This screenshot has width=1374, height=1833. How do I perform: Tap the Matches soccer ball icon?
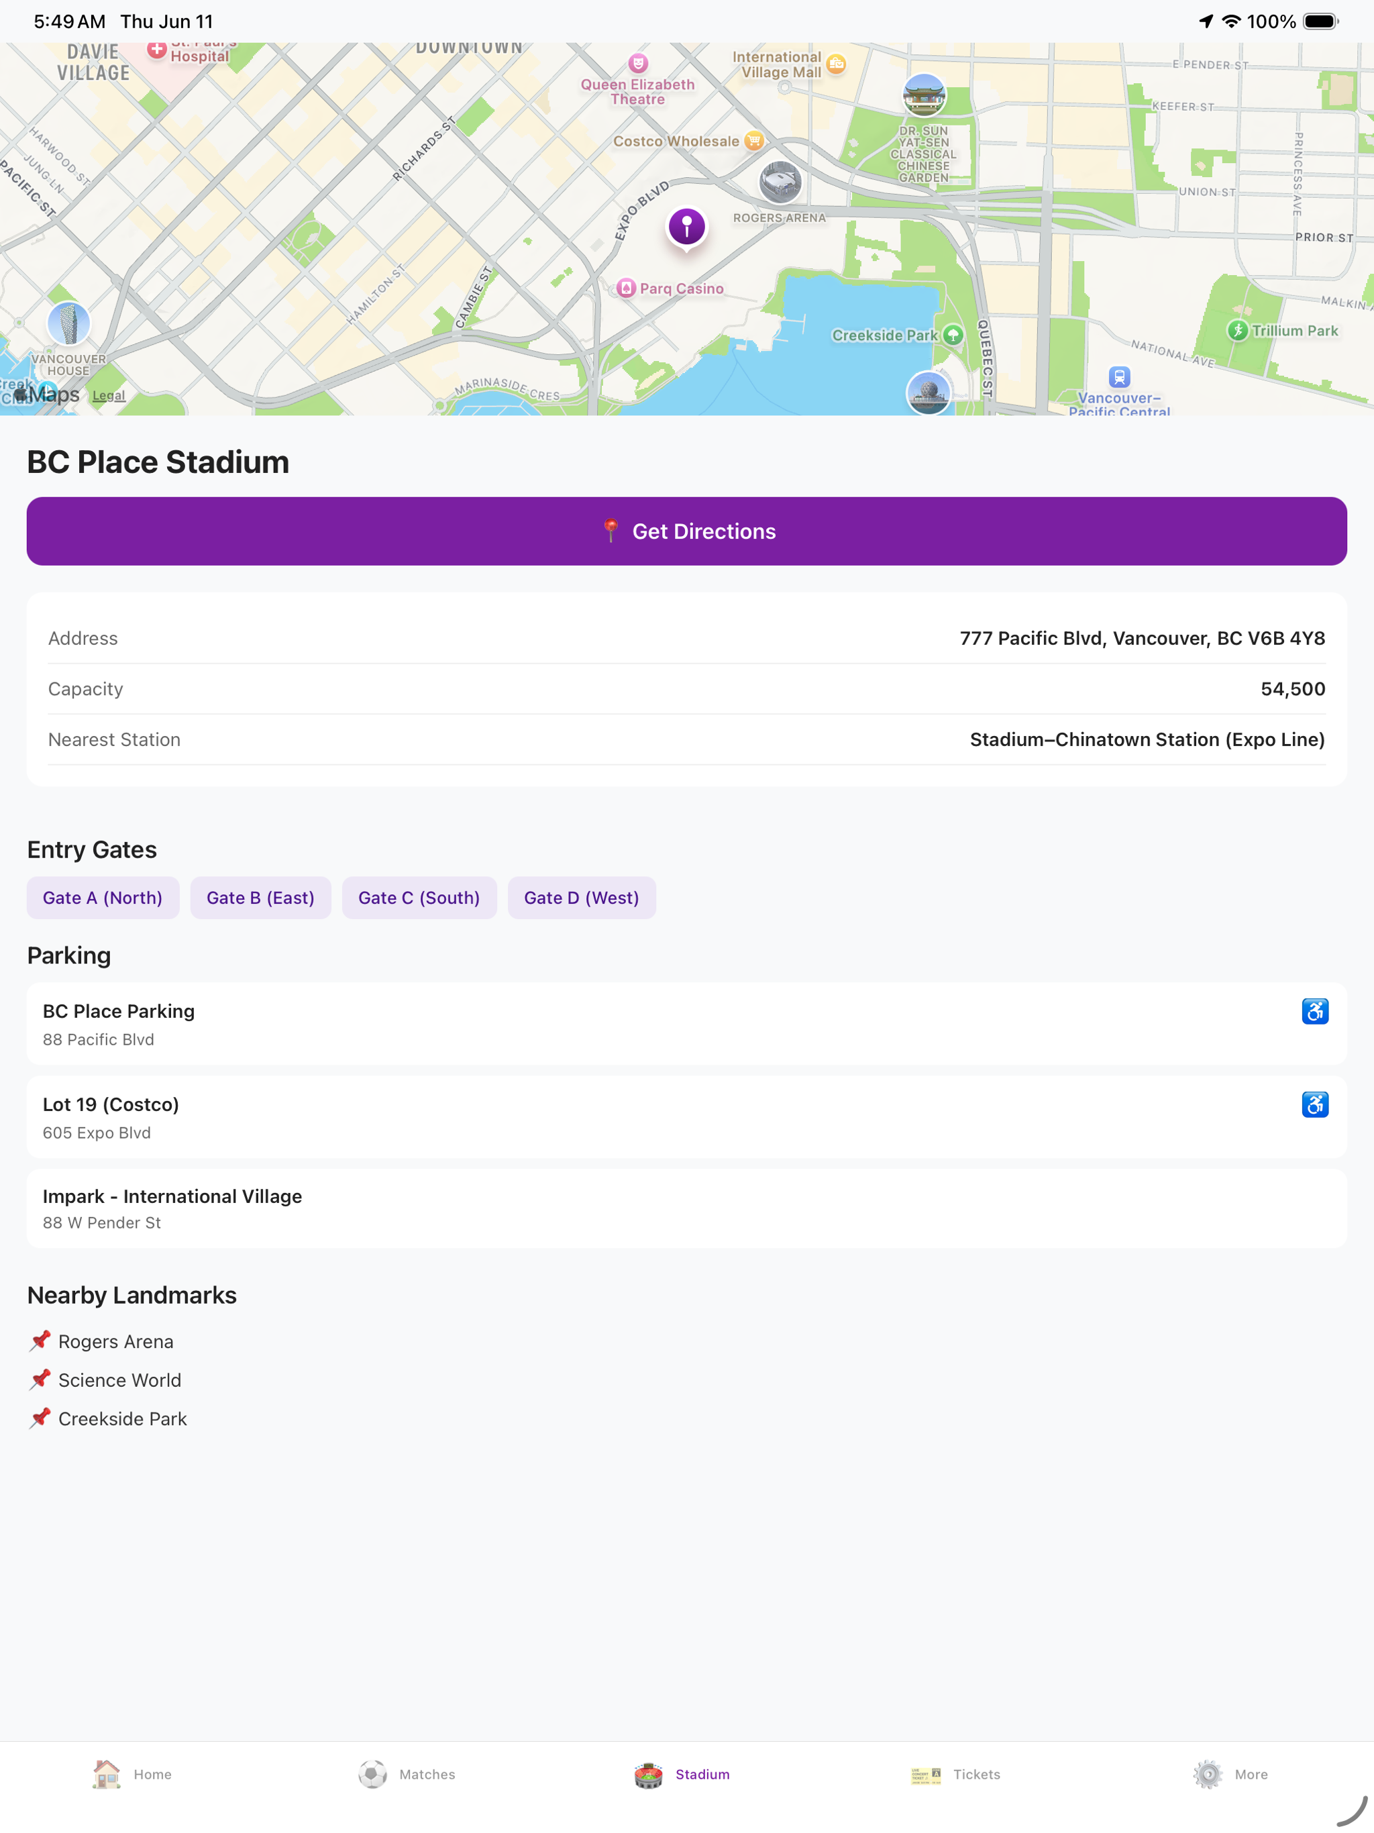click(373, 1774)
